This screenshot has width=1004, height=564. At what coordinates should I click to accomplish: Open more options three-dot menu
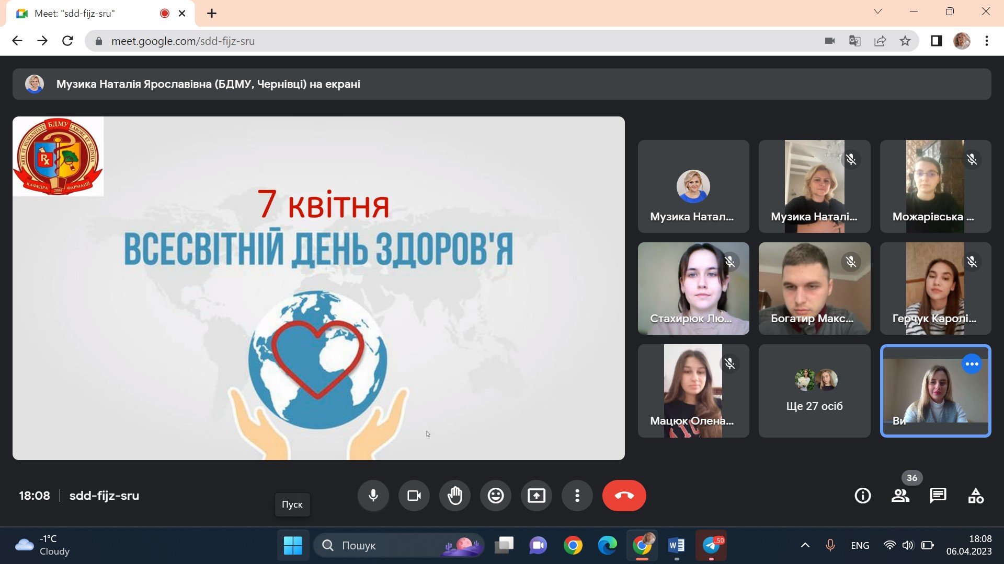point(577,496)
